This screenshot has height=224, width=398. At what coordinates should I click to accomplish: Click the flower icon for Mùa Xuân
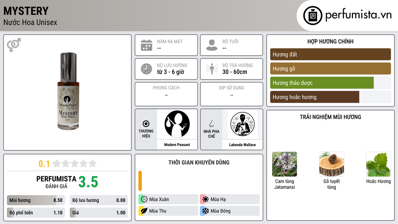(x=144, y=199)
